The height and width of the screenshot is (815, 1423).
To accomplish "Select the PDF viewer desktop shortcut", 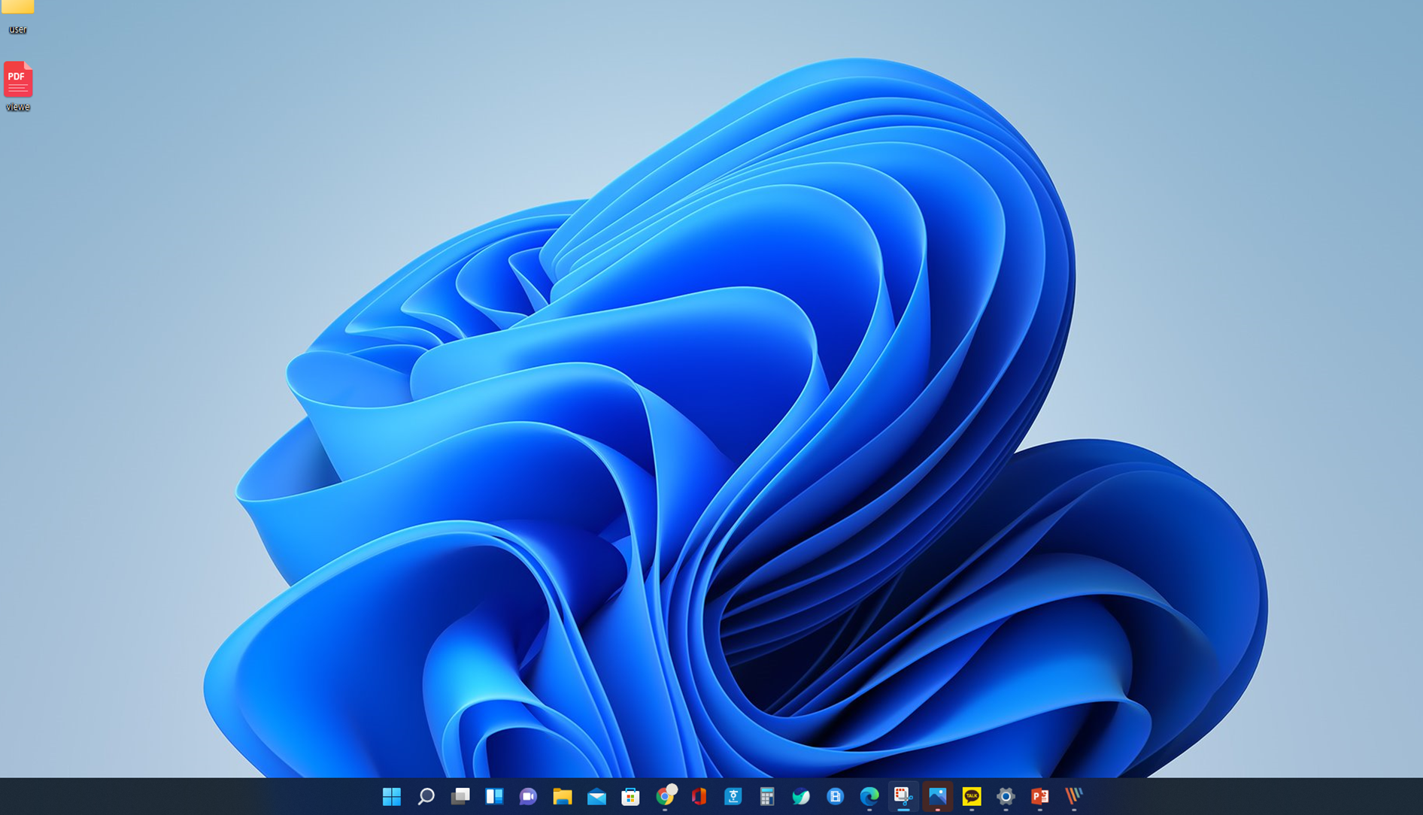I will tap(18, 86).
